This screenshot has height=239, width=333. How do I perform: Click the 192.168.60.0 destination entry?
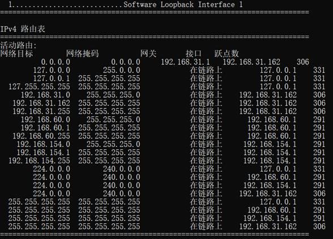click(45, 120)
